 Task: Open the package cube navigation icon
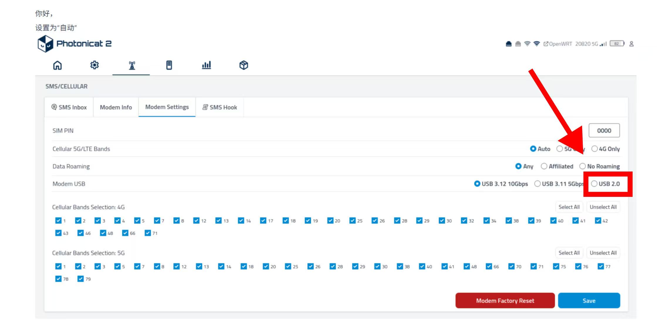[x=244, y=65]
